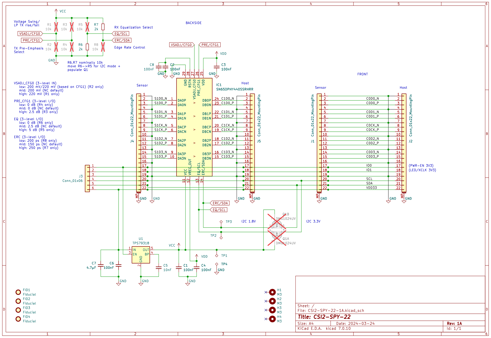Select test point TP4
491x338 pixels.
[x=217, y=264]
